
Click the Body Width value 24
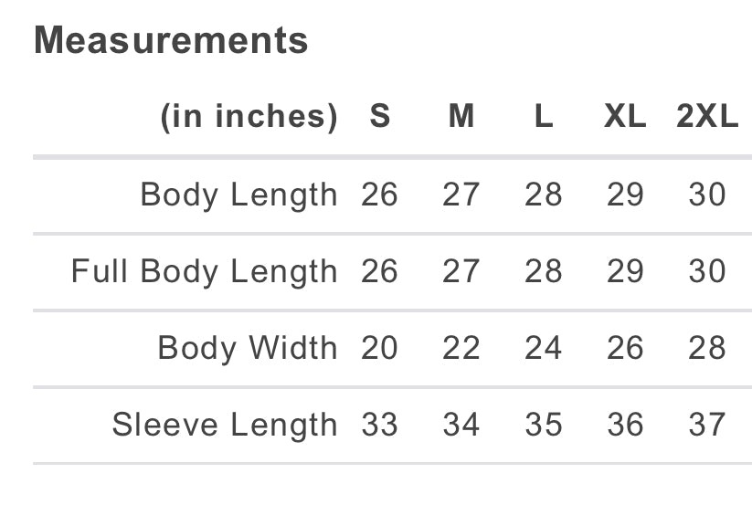pyautogui.click(x=544, y=348)
